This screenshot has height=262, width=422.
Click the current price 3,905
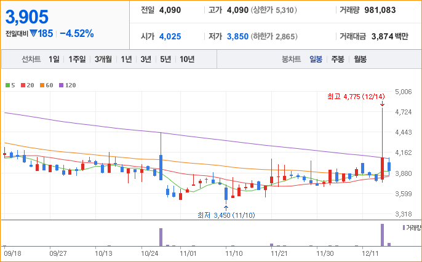click(x=27, y=17)
